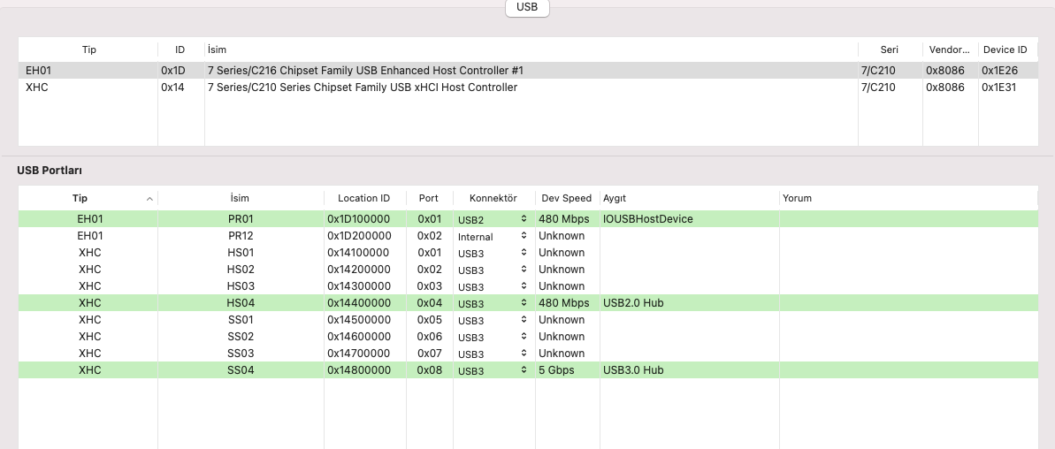The width and height of the screenshot is (1055, 449).
Task: Select the SS03 port name cell
Action: 241,354
